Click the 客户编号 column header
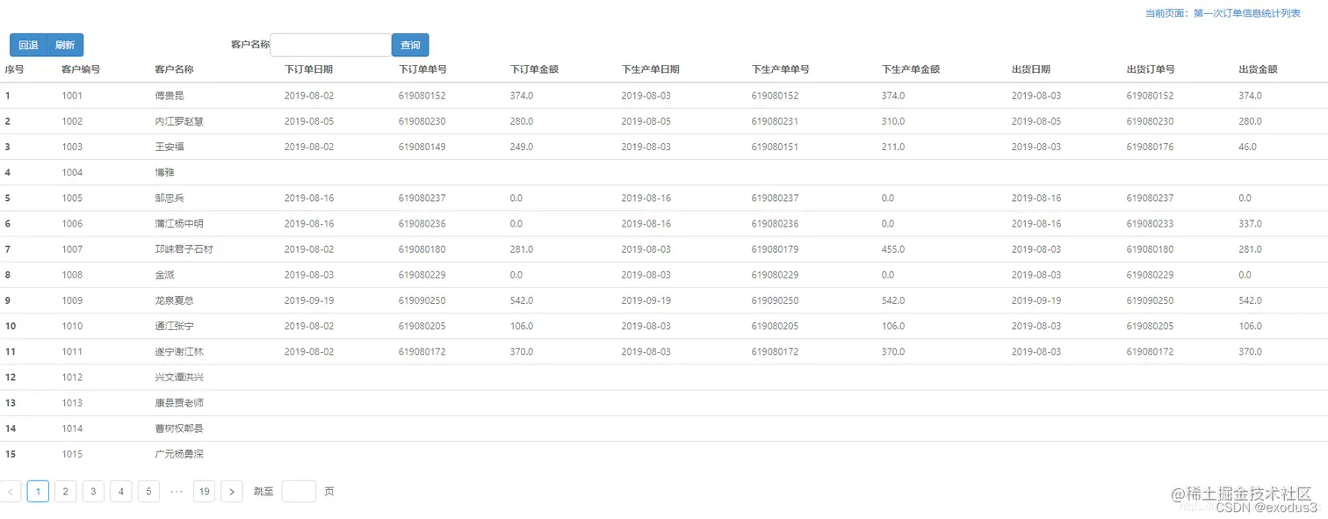1328x519 pixels. click(81, 69)
